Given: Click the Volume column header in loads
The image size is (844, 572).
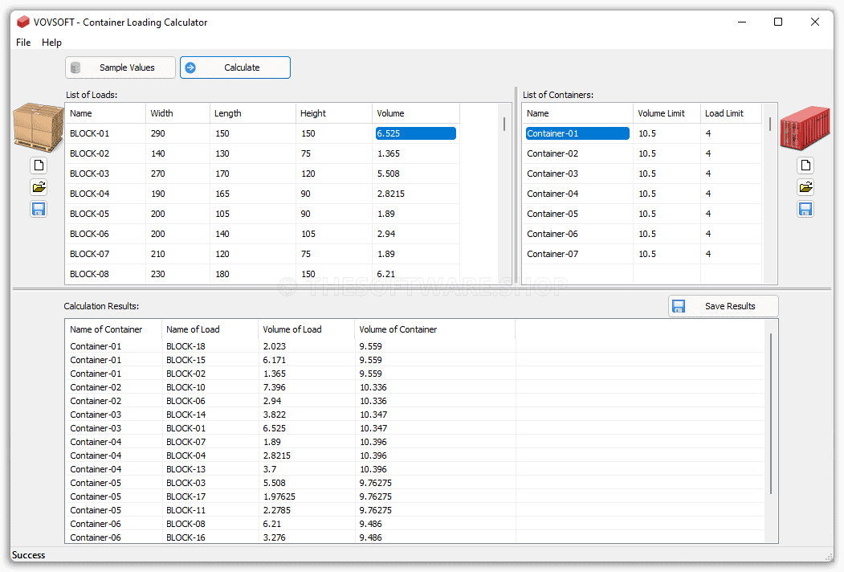Looking at the screenshot, I should coord(415,113).
